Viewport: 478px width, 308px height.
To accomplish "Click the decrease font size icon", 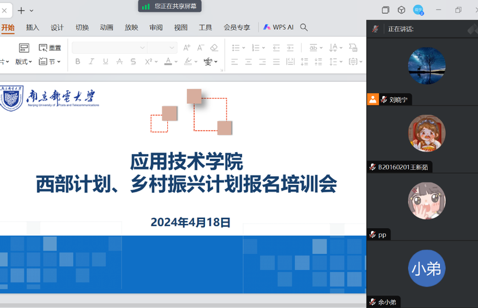I will click(201, 48).
